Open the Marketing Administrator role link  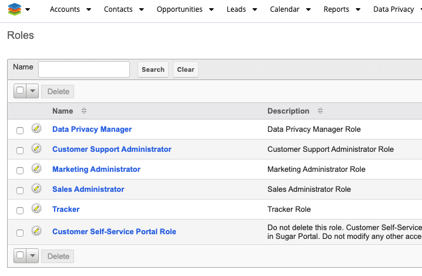[x=96, y=169]
